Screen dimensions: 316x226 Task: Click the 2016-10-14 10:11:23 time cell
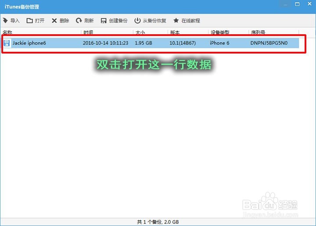click(106, 43)
